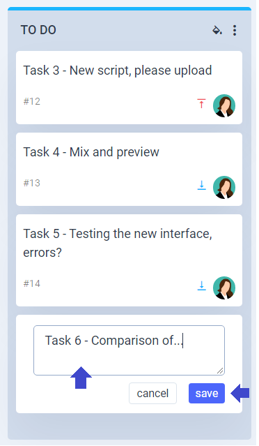The image size is (259, 446).
Task: Open the Task 3 - New script card
Action: tap(129, 88)
